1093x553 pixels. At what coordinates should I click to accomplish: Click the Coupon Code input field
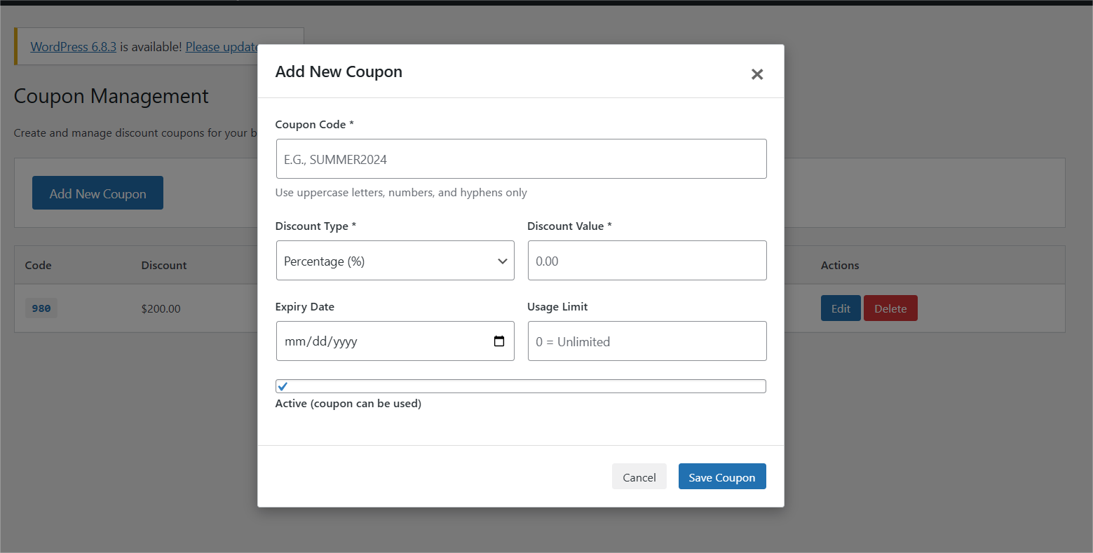pos(520,158)
